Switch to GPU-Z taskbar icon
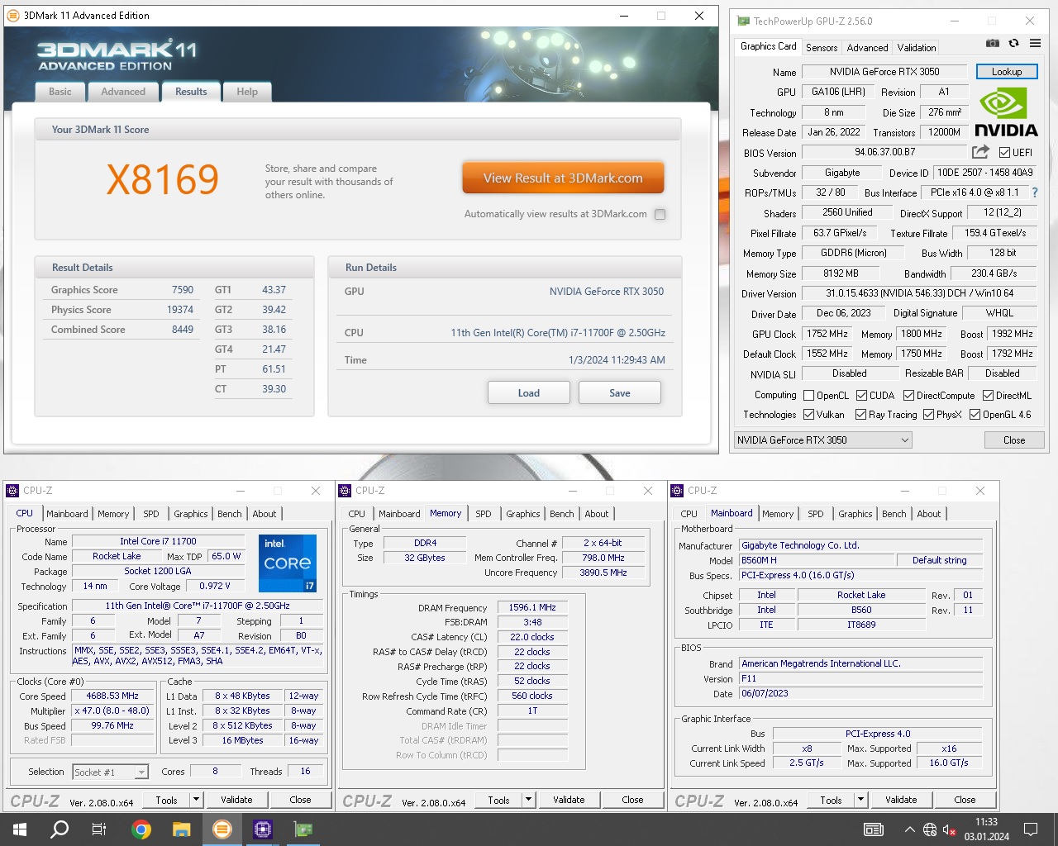Image resolution: width=1058 pixels, height=846 pixels. [x=303, y=829]
